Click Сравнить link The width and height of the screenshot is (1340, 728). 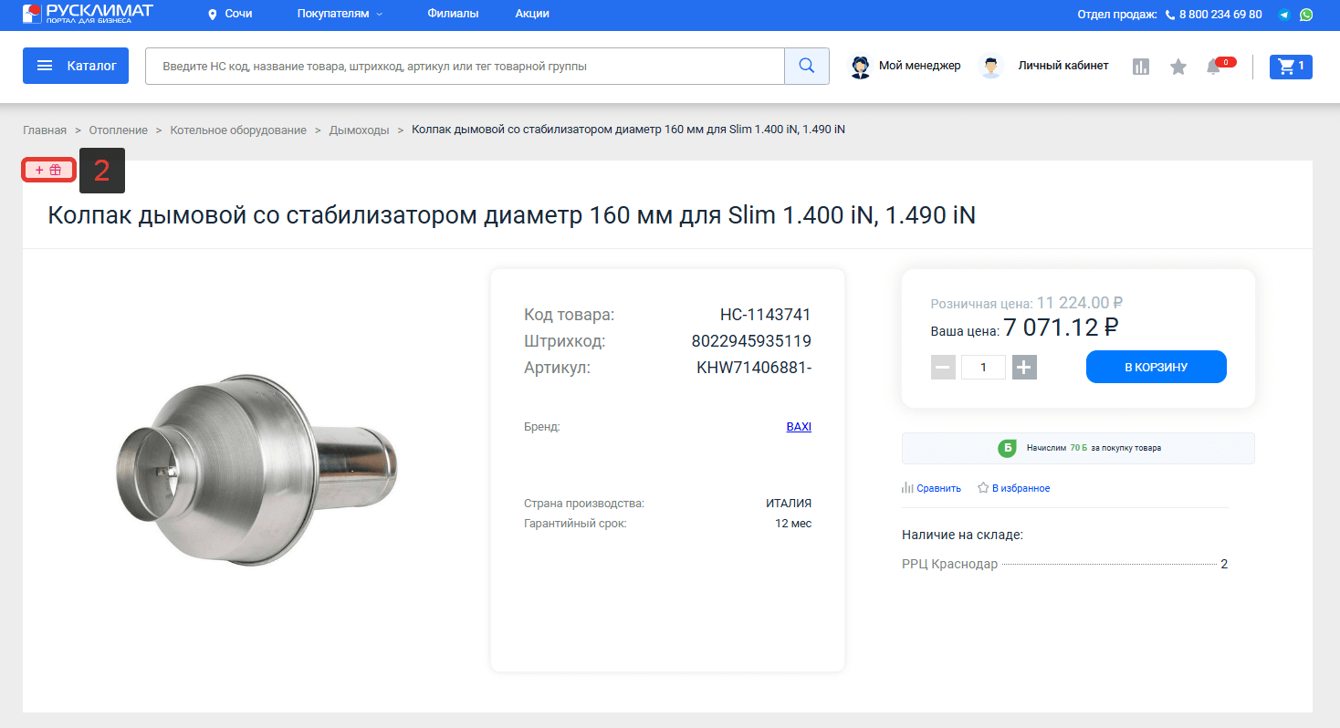pos(931,488)
